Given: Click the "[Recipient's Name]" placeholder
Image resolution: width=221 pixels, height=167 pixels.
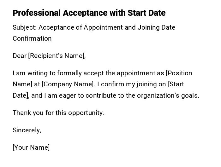Looking at the screenshot, I should 57,56.
